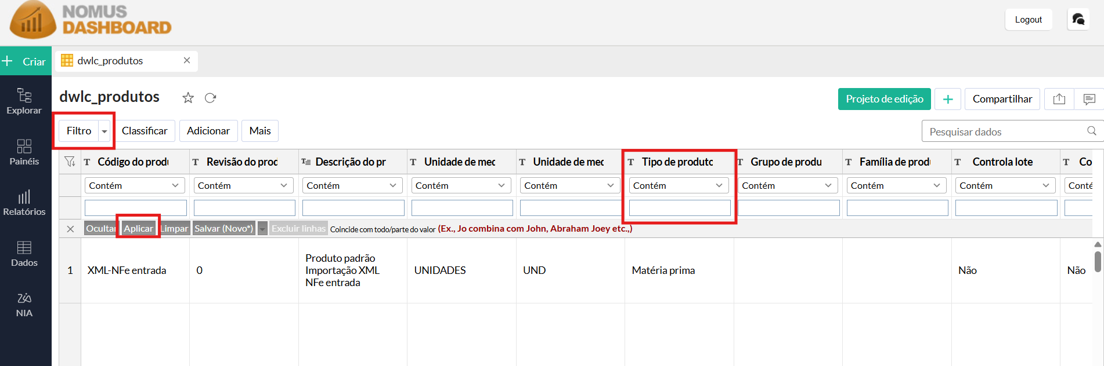Open the Relatórios sidebar section

coord(24,203)
